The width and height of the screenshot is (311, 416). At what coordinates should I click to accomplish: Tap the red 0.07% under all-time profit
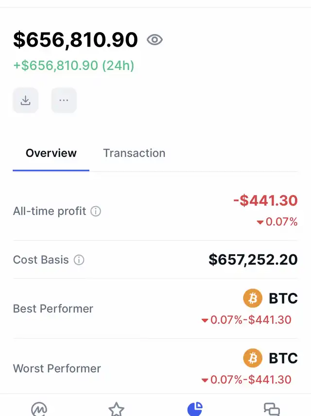click(277, 222)
